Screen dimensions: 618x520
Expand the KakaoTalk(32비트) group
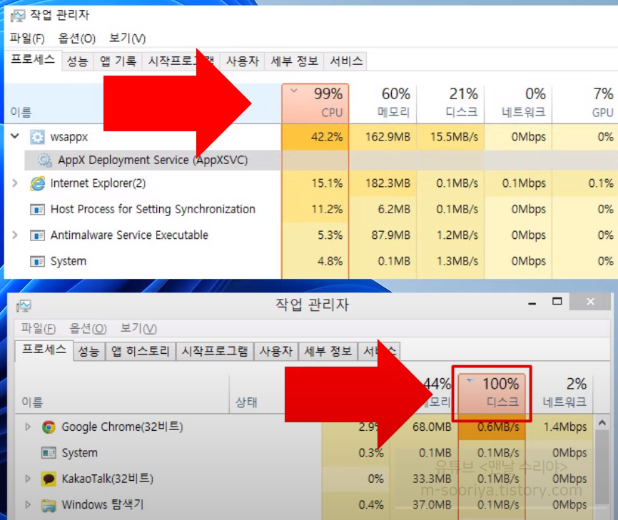click(x=28, y=479)
